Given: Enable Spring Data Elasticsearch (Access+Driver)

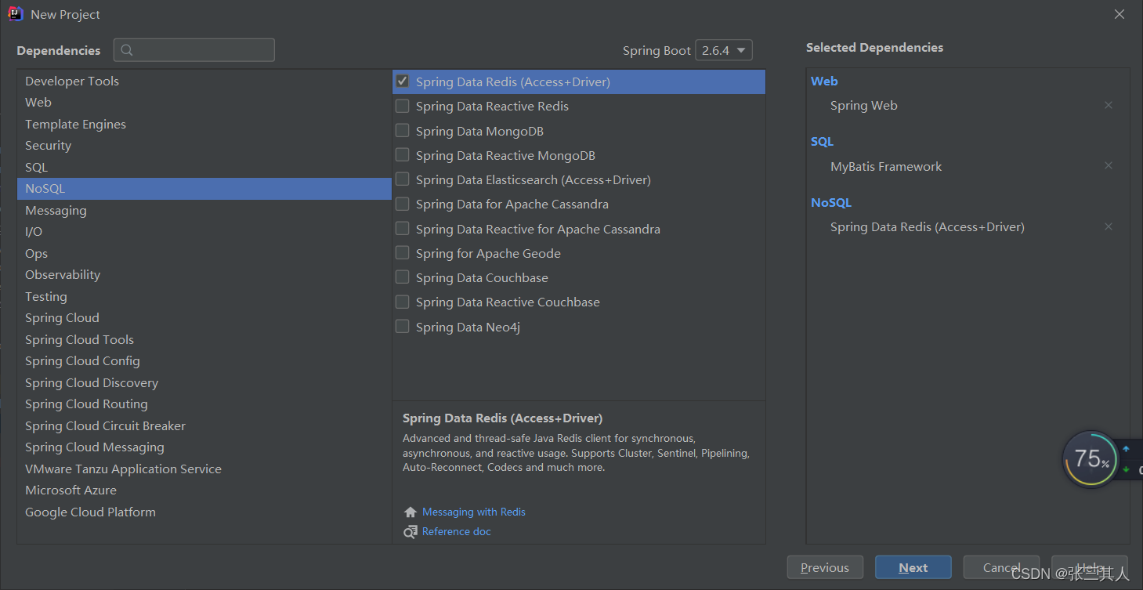Looking at the screenshot, I should 402,179.
